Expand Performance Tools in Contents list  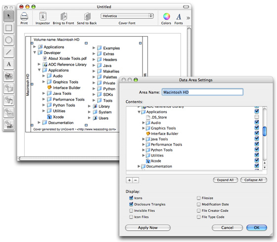(x=143, y=144)
